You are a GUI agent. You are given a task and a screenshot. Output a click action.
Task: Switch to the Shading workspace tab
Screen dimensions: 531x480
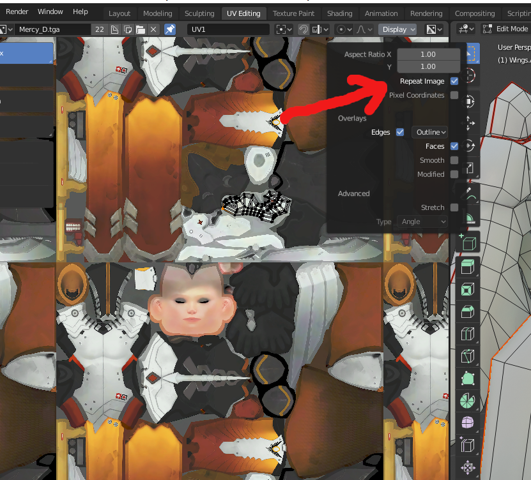339,13
